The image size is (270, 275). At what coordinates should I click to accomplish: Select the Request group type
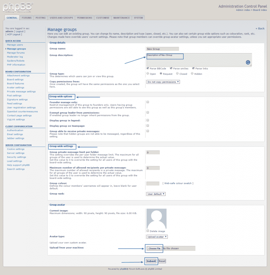[x=161, y=73]
